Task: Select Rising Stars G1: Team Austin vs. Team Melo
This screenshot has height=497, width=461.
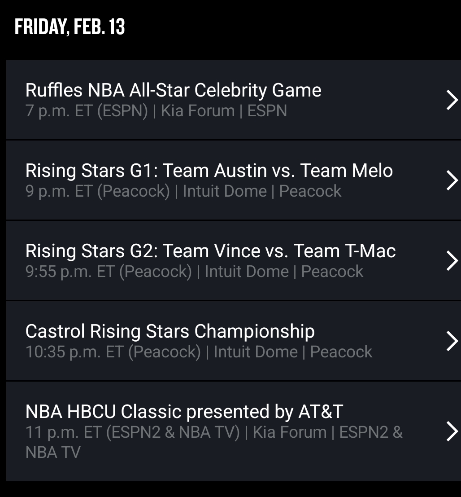Action: tap(209, 171)
